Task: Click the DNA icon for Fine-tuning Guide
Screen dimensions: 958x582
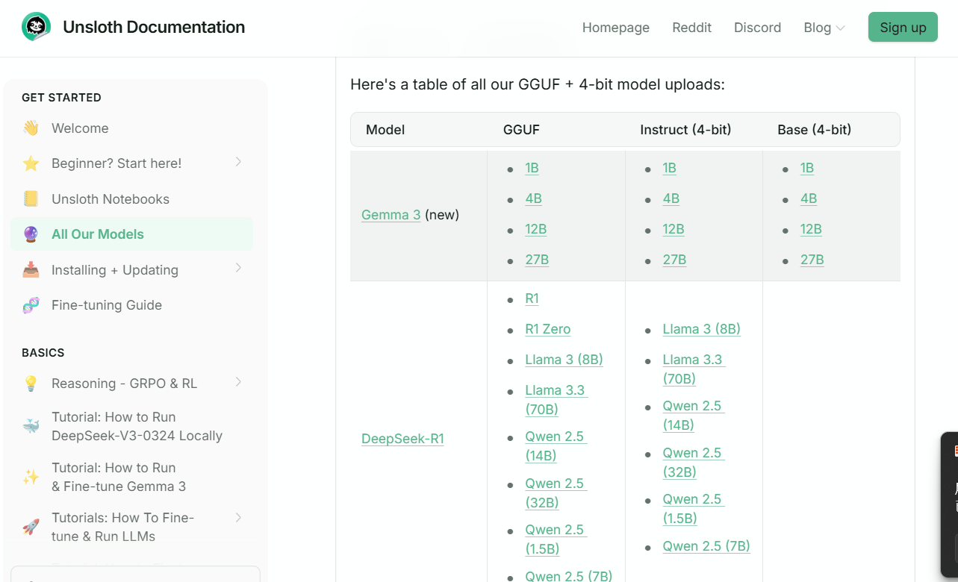Action: 31,305
